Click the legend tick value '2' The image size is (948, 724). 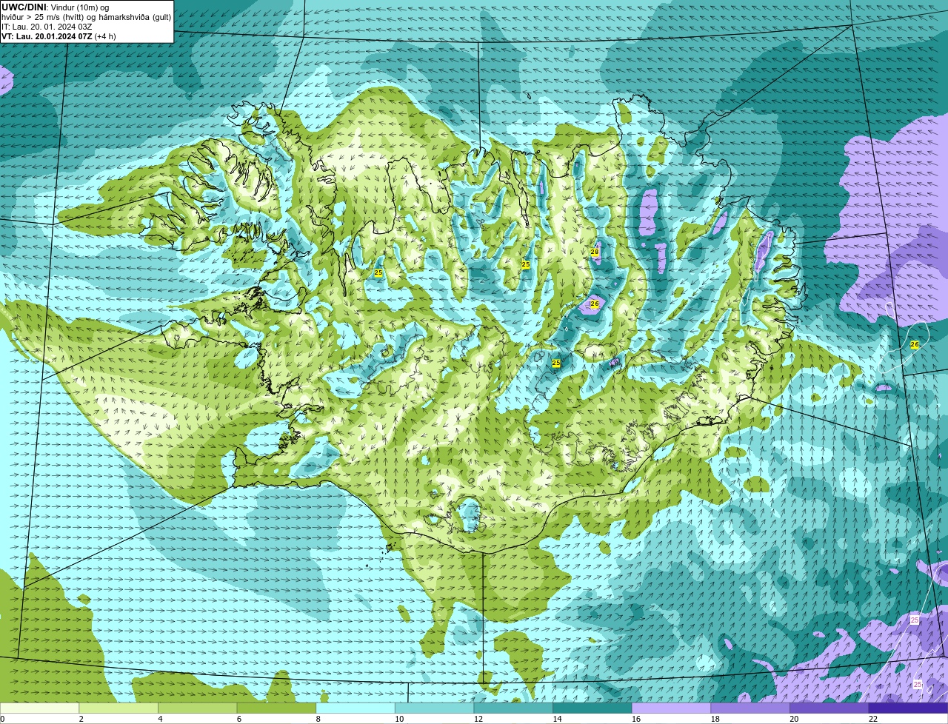(81, 719)
